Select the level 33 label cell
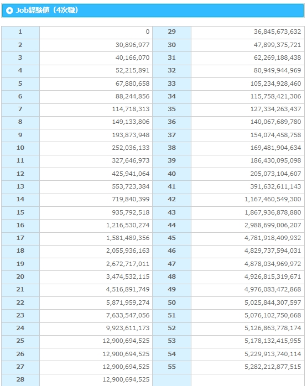The height and width of the screenshot is (386, 307). 172,84
